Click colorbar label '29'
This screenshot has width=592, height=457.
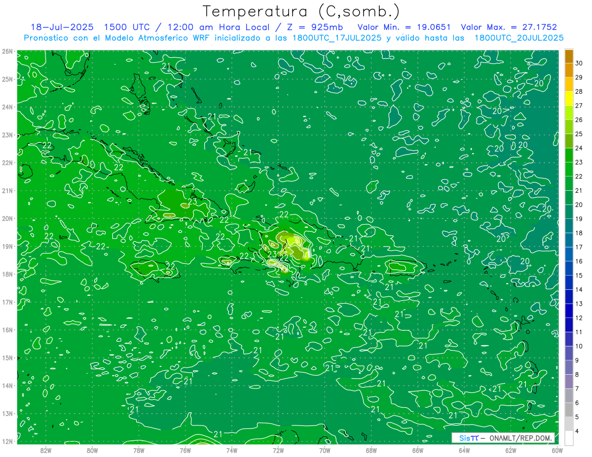pyautogui.click(x=580, y=77)
